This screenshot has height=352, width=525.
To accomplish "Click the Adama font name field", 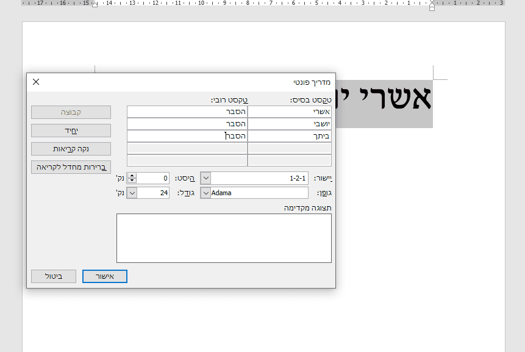I will (259, 193).
